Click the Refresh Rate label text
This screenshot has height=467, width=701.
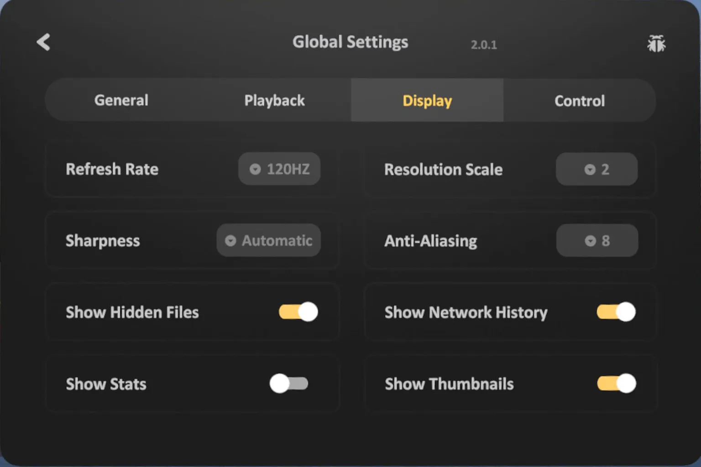tap(112, 169)
